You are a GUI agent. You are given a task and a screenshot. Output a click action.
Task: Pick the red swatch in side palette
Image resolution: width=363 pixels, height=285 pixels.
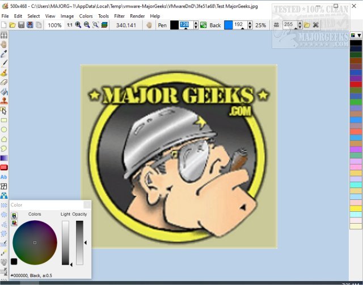click(x=356, y=84)
